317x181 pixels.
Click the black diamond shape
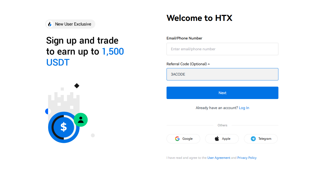(x=77, y=86)
